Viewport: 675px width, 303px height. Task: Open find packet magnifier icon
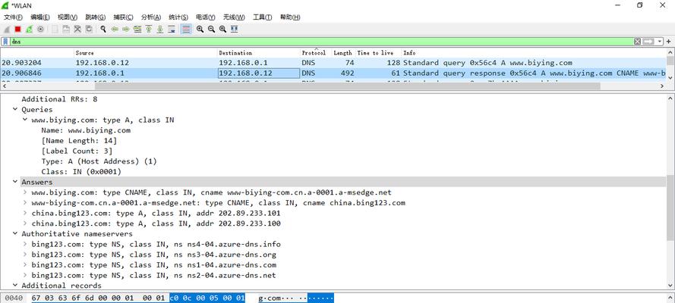point(103,30)
